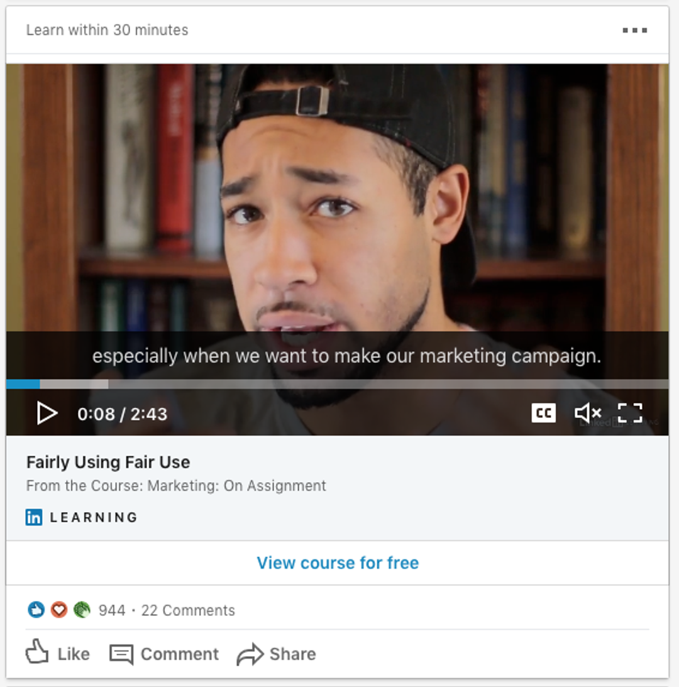Click the LinkedIn logo next to LEARNING
The width and height of the screenshot is (679, 687).
point(35,517)
